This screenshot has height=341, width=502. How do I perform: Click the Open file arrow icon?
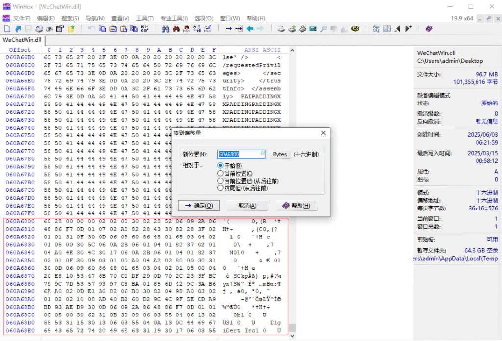(18, 29)
